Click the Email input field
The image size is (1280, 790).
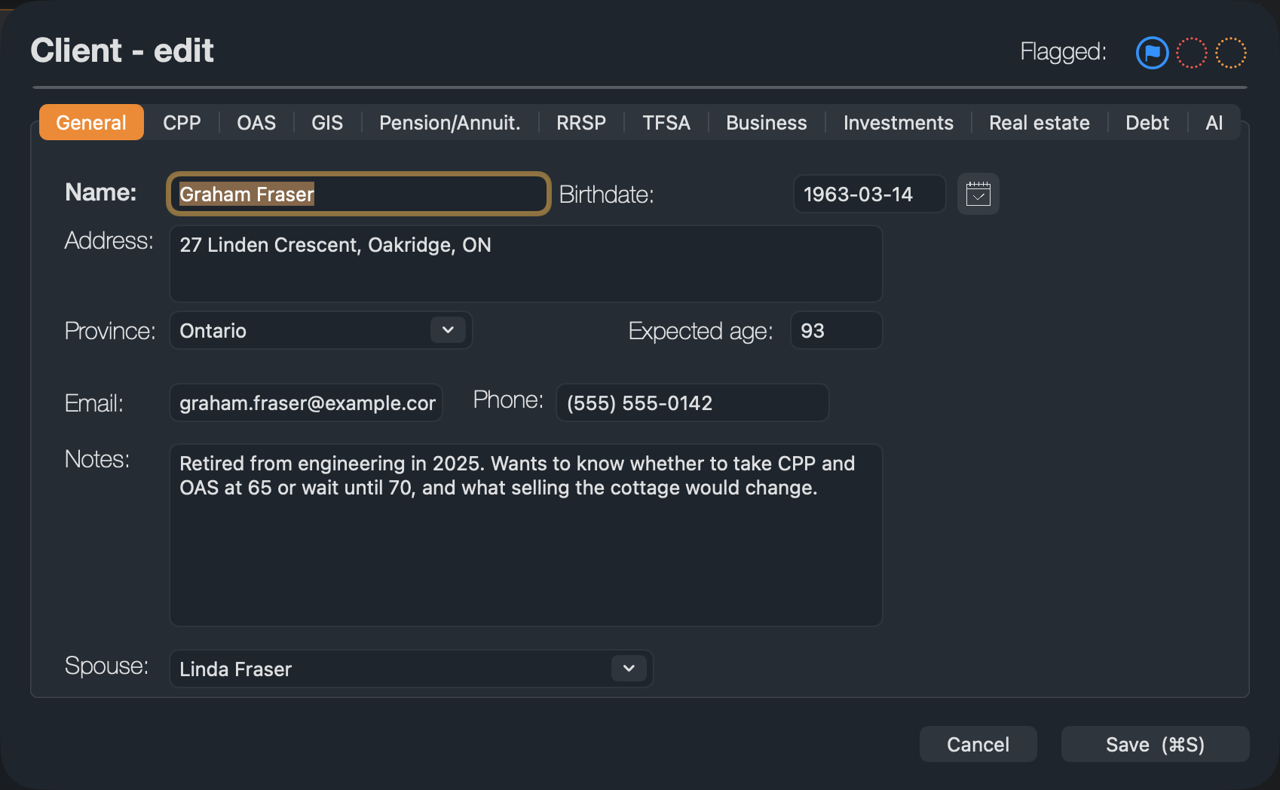click(x=305, y=403)
